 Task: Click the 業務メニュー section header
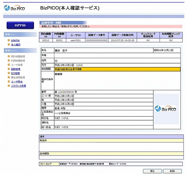pyautogui.click(x=20, y=34)
